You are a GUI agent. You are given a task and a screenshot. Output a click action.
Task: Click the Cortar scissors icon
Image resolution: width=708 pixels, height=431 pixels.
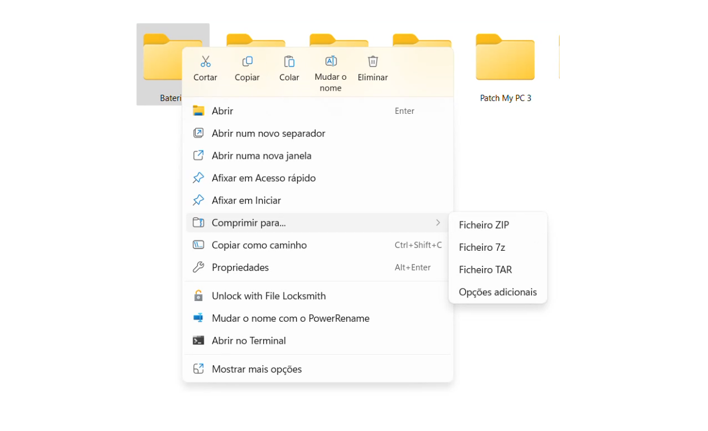205,62
